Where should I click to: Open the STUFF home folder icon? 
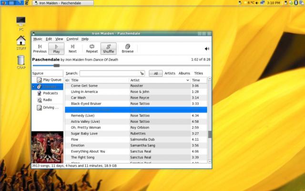click(21, 42)
